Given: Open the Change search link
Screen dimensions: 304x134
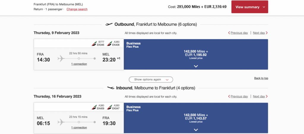Looking at the screenshot, I should 77,9.
